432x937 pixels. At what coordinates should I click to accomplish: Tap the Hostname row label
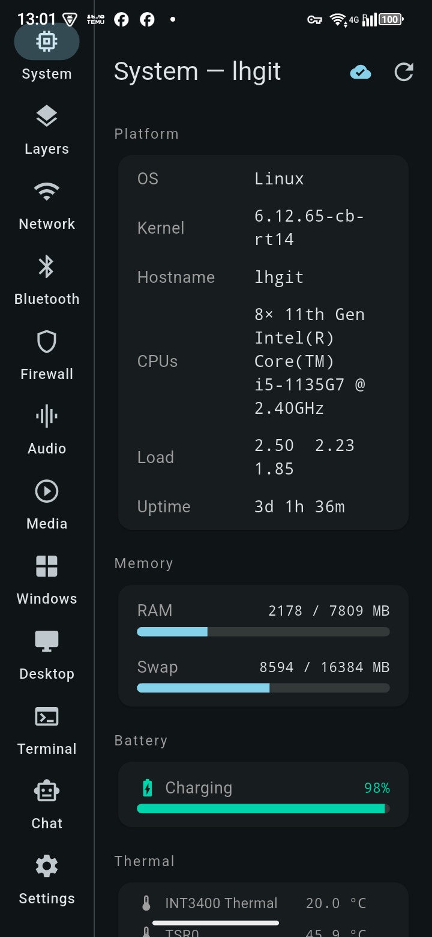click(x=176, y=277)
